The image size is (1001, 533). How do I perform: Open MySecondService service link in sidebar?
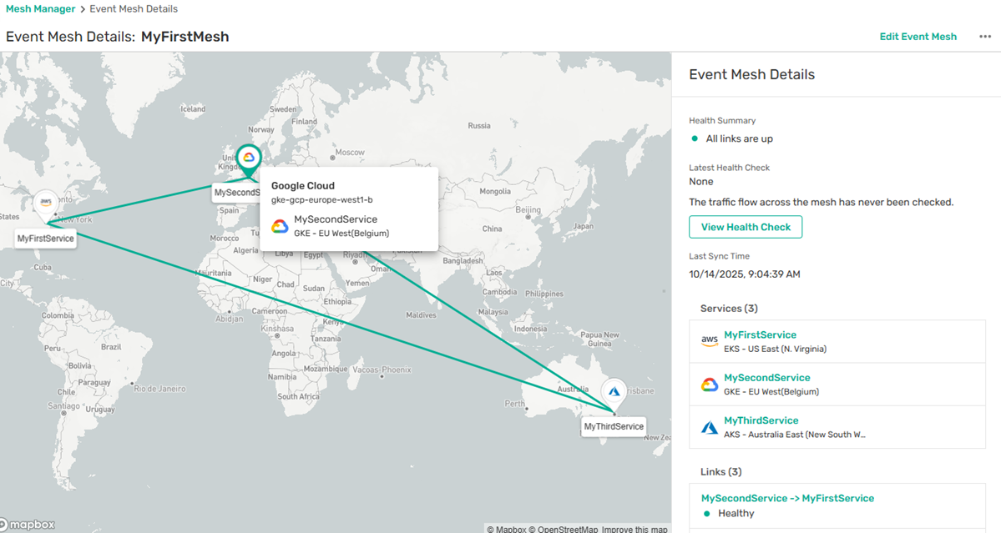[766, 378]
